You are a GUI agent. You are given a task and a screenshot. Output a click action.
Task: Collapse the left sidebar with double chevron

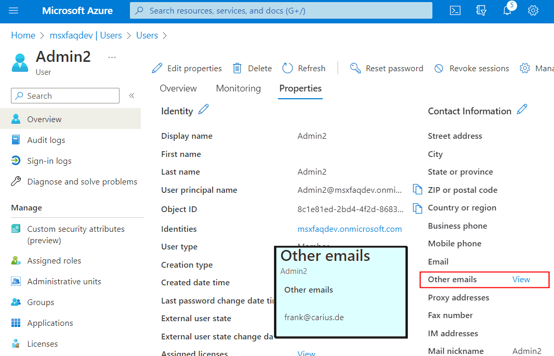click(131, 96)
